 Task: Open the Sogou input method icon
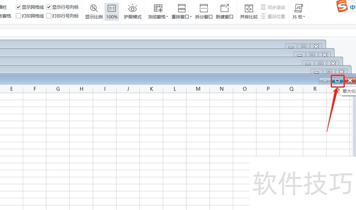342,6
